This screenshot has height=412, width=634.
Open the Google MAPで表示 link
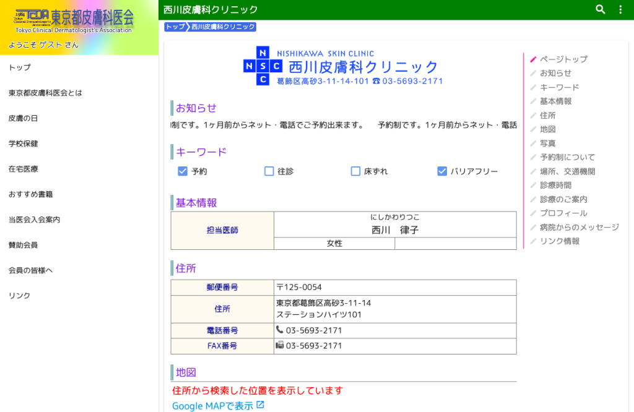(x=213, y=406)
